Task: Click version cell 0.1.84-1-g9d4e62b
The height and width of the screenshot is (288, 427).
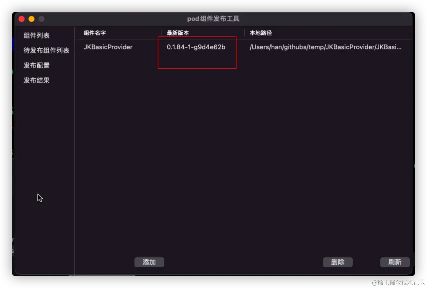Action: coord(196,47)
